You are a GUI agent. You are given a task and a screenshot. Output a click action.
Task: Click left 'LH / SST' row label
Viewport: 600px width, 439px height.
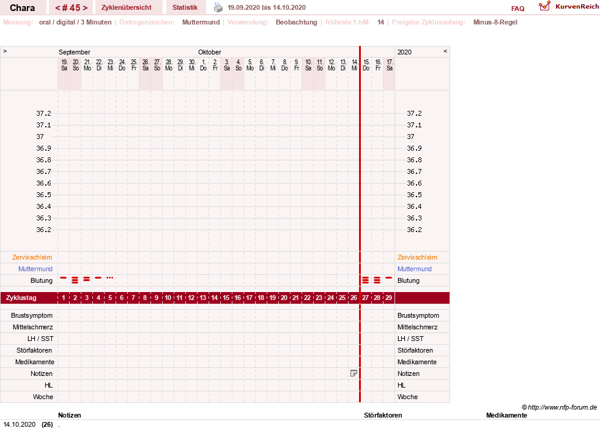click(40, 339)
